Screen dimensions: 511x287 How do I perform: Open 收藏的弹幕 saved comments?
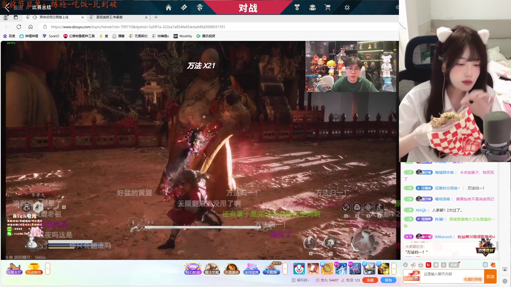[473, 279]
